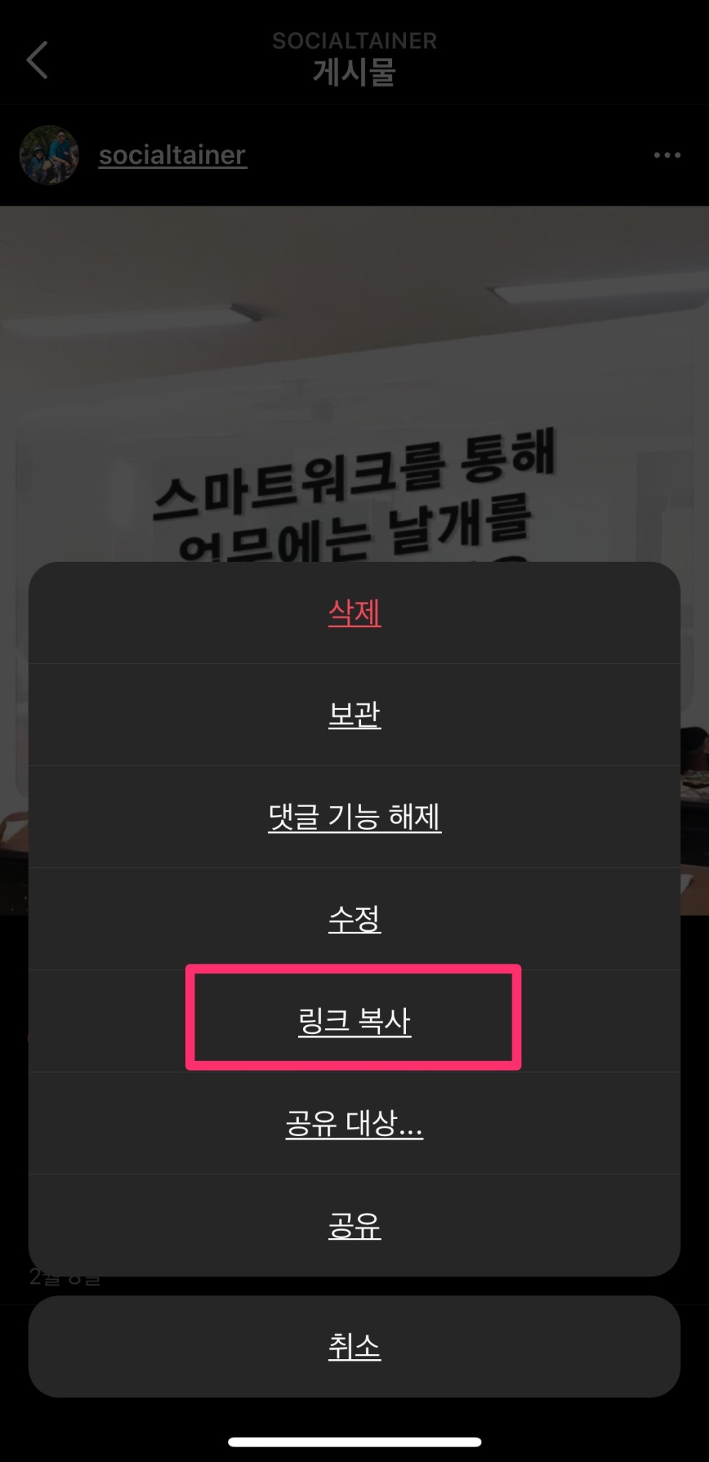The height and width of the screenshot is (1462, 709).
Task: Tap the 공유 share option
Action: click(354, 1225)
